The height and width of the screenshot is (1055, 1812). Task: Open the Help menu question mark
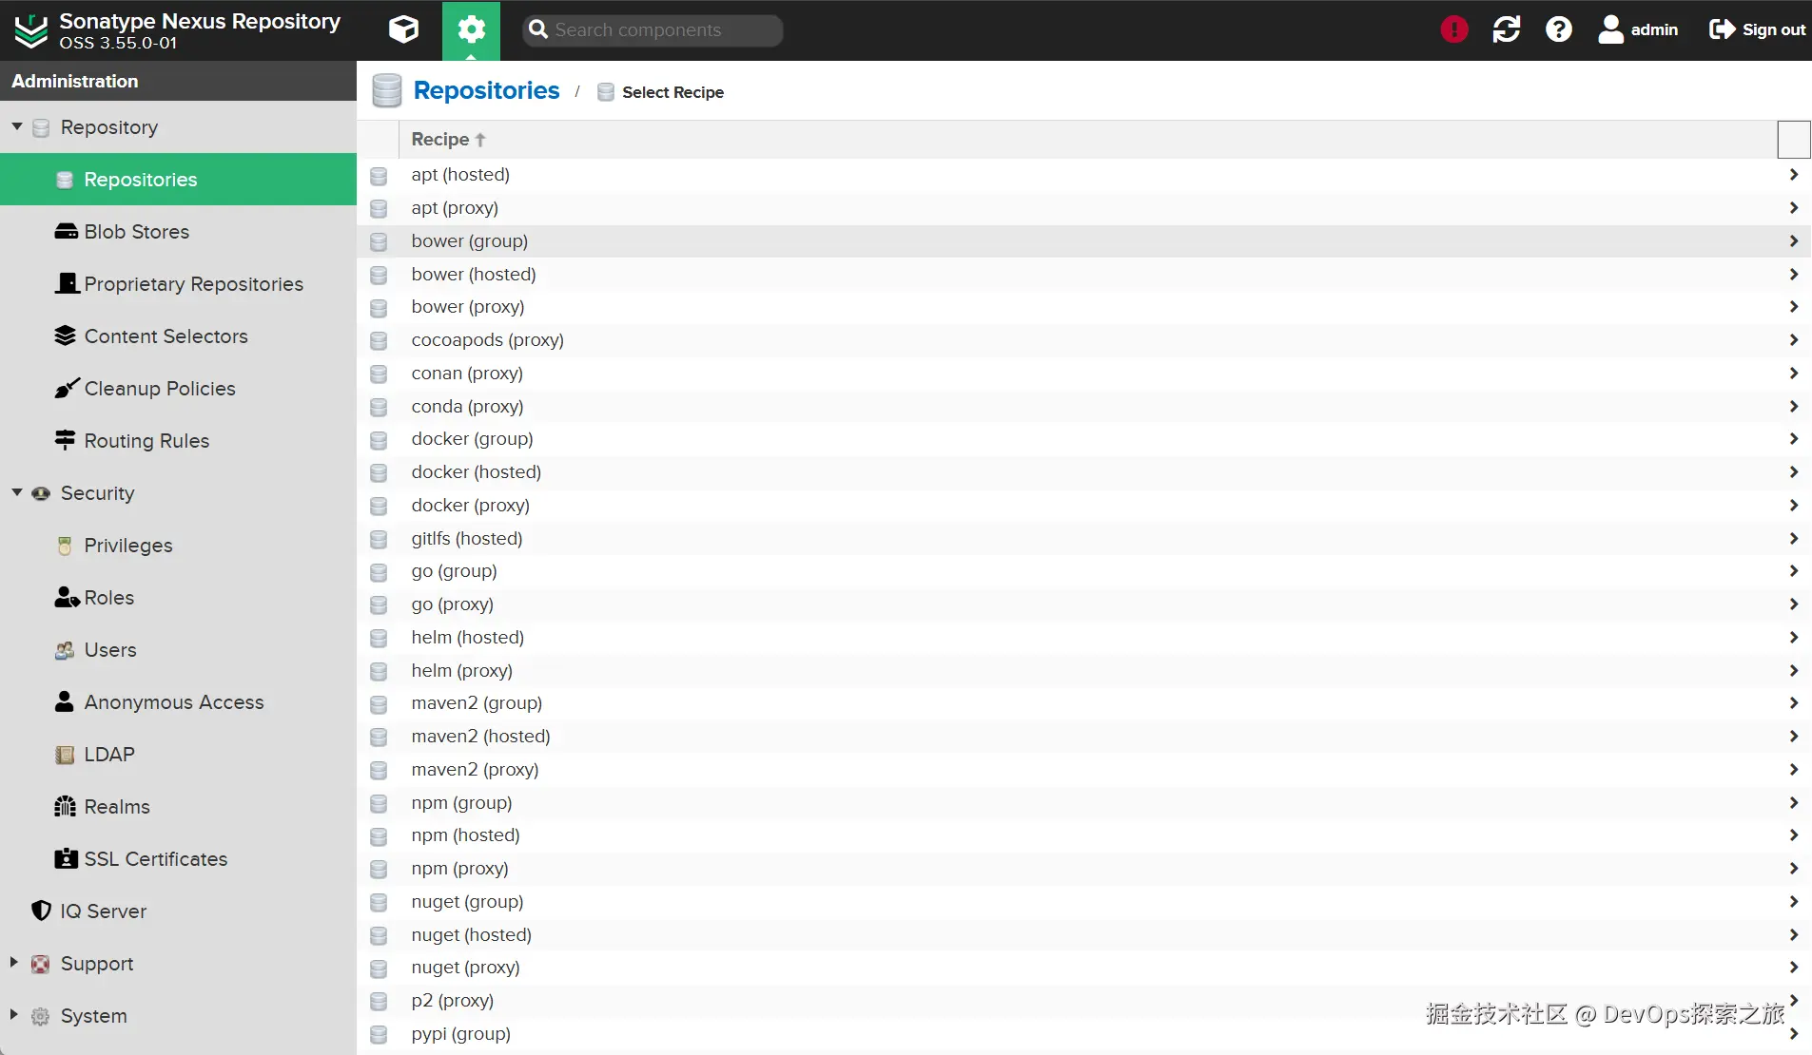coord(1559,29)
